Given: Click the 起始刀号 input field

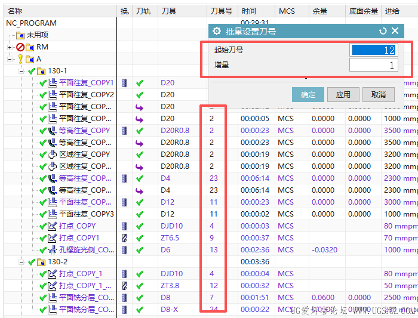Looking at the screenshot, I should point(373,50).
